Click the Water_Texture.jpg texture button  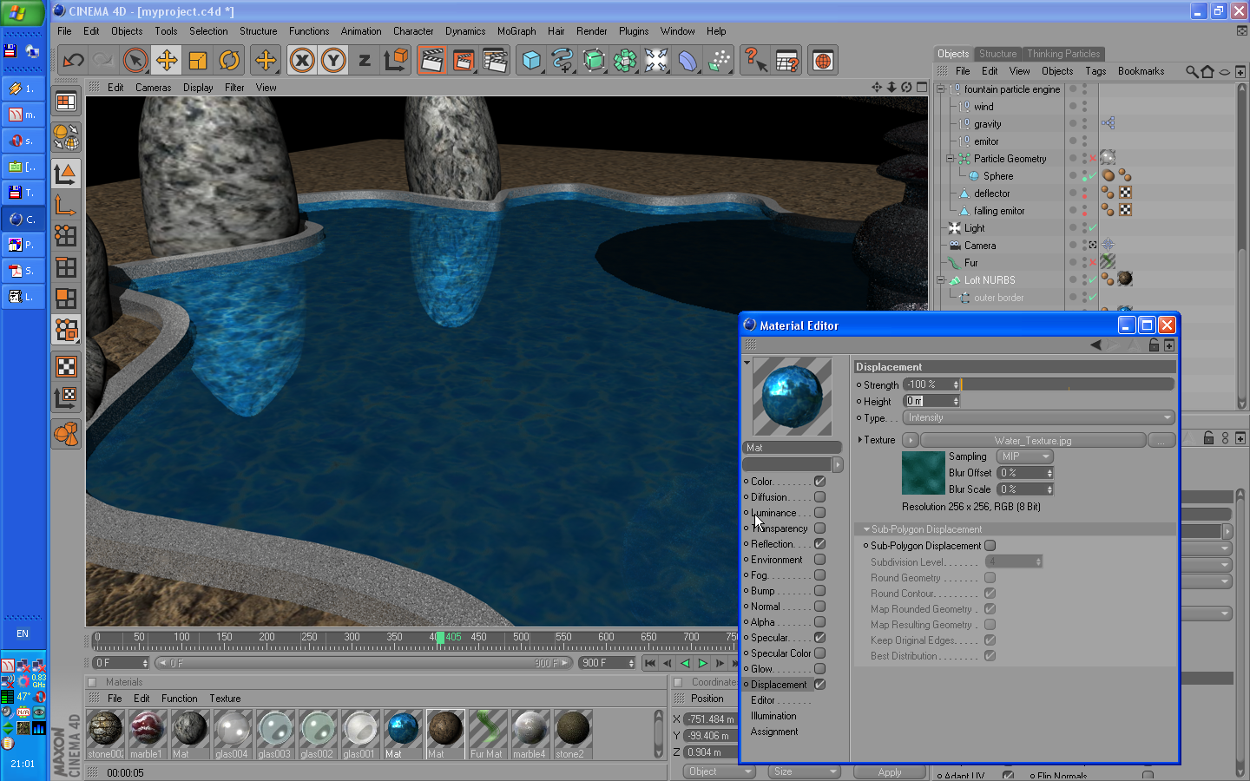[1033, 441]
